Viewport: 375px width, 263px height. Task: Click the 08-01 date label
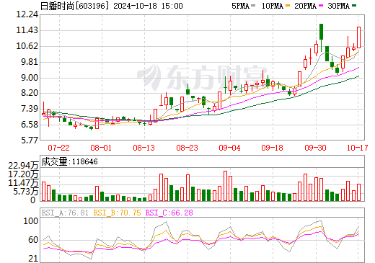tap(101, 148)
